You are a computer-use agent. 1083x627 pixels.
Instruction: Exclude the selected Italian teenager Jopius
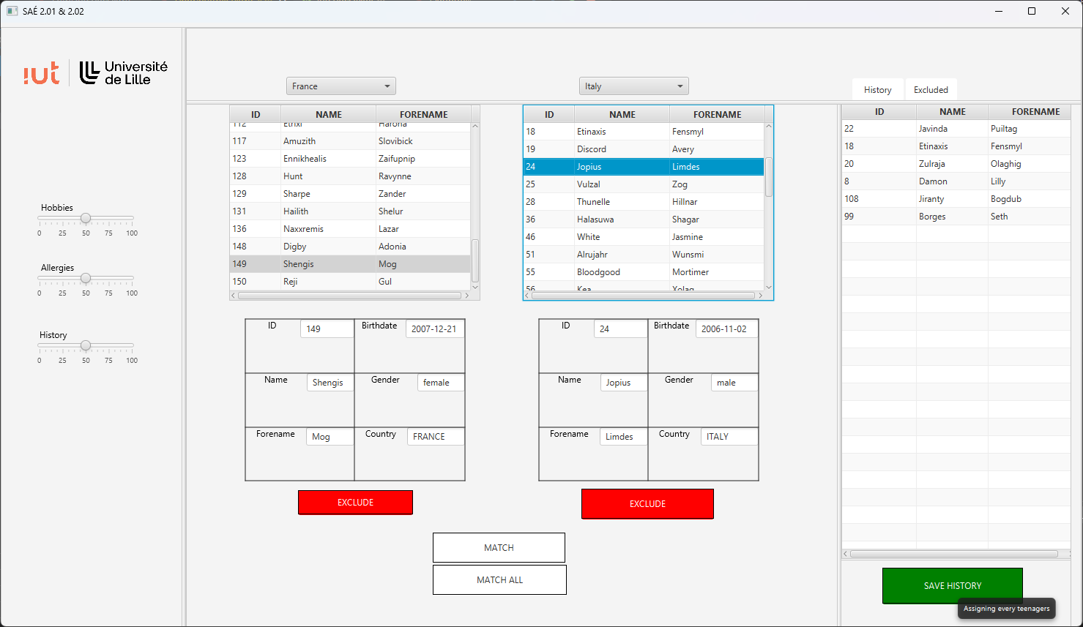pyautogui.click(x=647, y=503)
